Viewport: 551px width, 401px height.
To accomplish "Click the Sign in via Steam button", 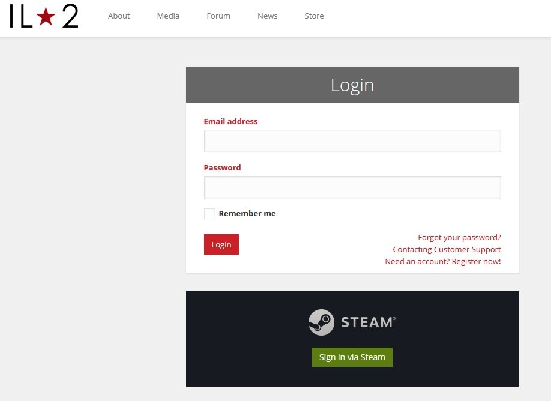I will click(x=352, y=357).
